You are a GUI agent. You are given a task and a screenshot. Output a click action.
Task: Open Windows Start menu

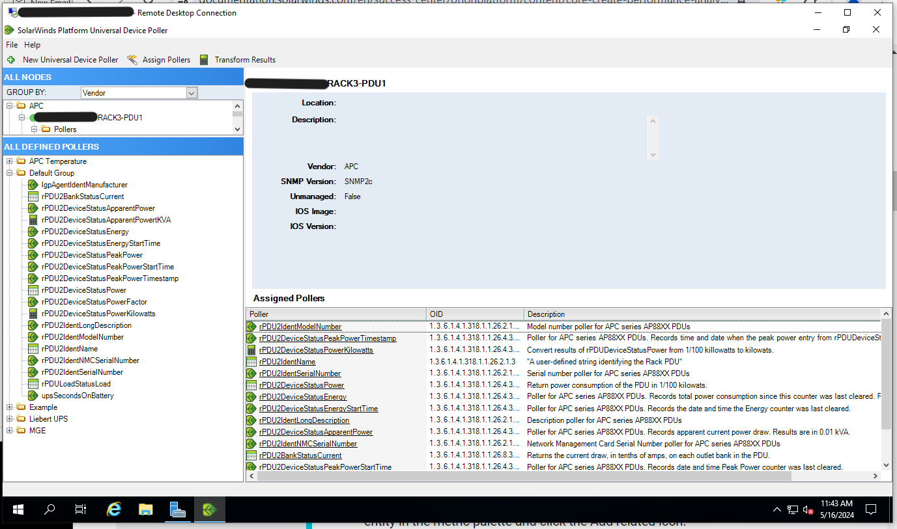click(x=18, y=509)
